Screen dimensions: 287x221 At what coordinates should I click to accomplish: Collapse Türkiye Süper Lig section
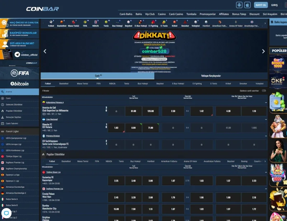(x=266, y=172)
